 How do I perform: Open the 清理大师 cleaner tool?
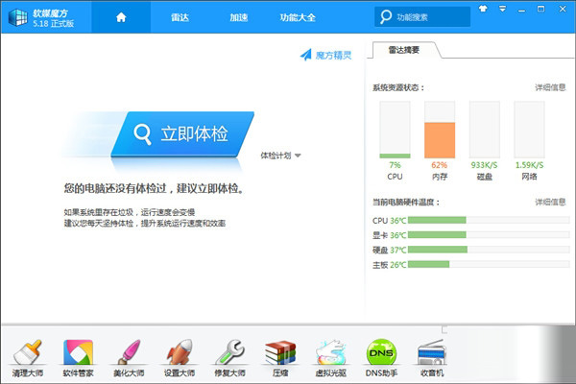28,358
